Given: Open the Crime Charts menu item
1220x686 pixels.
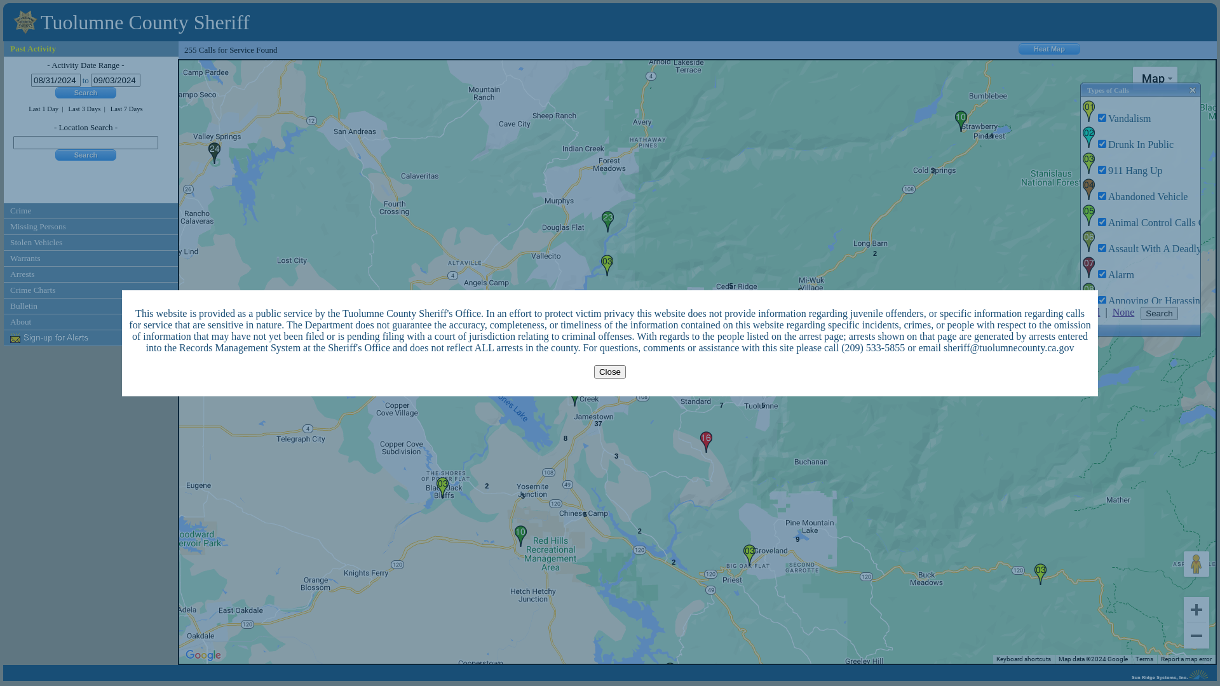Looking at the screenshot, I should click(x=91, y=290).
